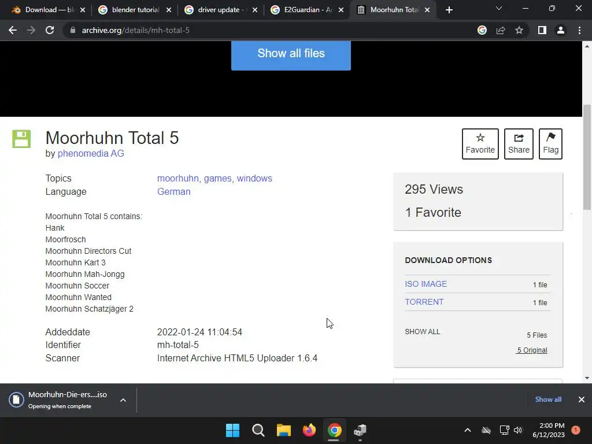Open Windows taskbar search
592x444 pixels.
tap(258, 430)
